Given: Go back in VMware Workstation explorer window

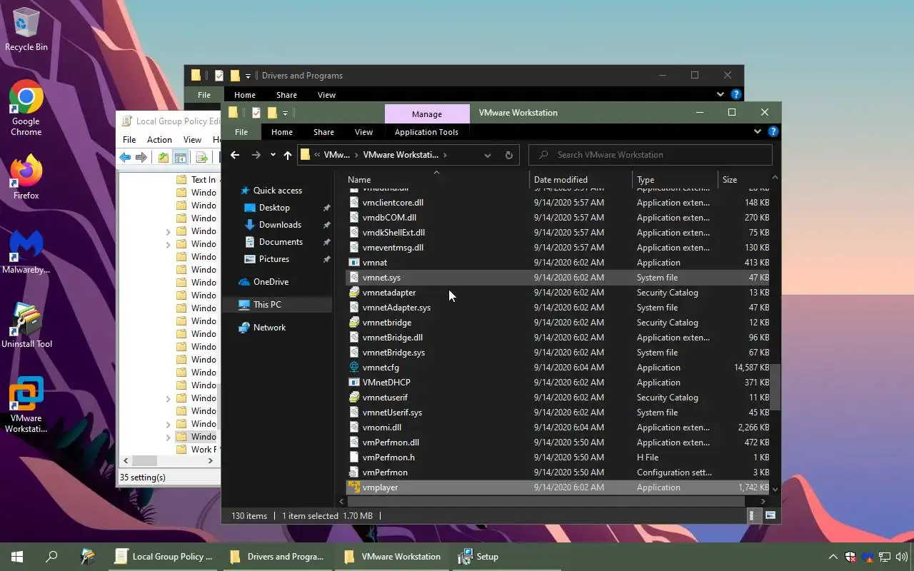Looking at the screenshot, I should 235,155.
